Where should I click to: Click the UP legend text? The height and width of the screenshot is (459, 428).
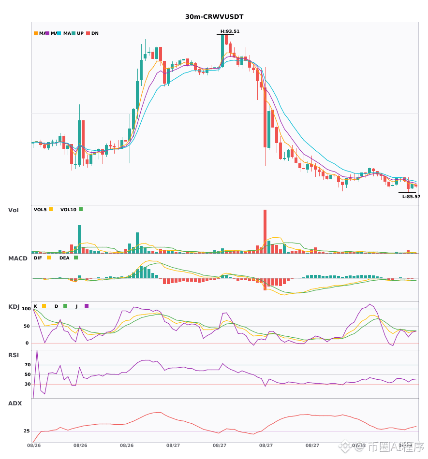pyautogui.click(x=80, y=33)
